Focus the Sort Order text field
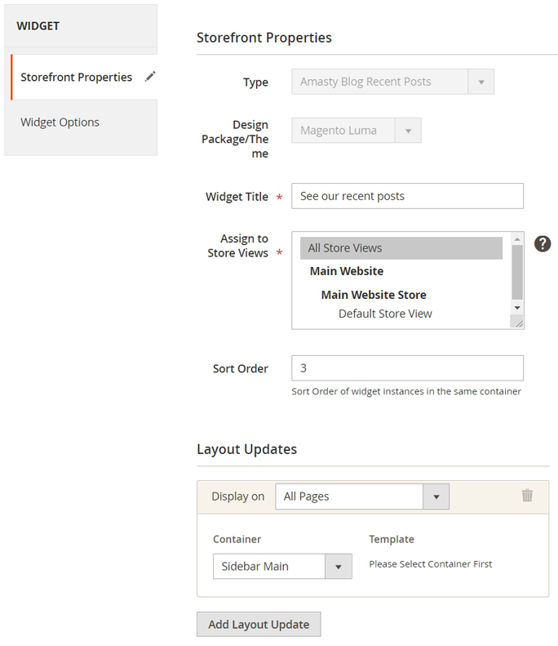Screen dimensions: 558x646 [407, 368]
